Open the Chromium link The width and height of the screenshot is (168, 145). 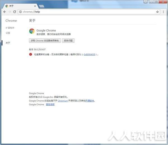(63, 101)
